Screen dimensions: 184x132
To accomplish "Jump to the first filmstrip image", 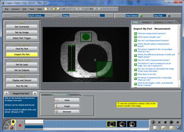I will pos(159,122).
